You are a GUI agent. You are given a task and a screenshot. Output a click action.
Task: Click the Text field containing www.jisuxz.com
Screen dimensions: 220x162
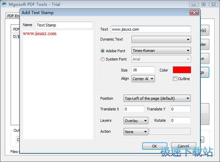(151, 29)
